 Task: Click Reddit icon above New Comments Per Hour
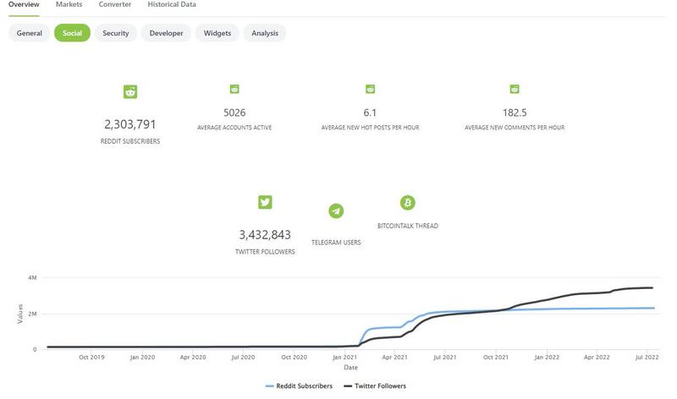click(x=514, y=89)
